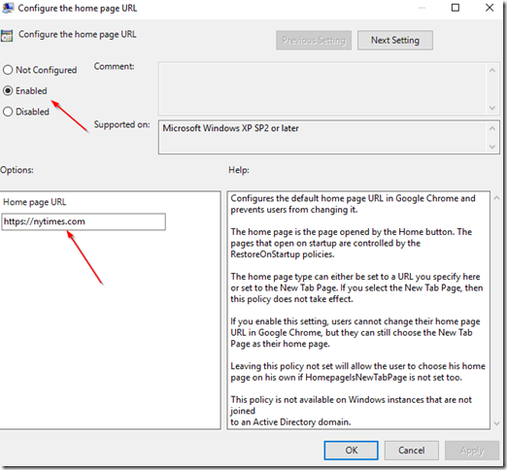Click the title bar window icon
The width and height of the screenshot is (507, 470).
(x=7, y=8)
